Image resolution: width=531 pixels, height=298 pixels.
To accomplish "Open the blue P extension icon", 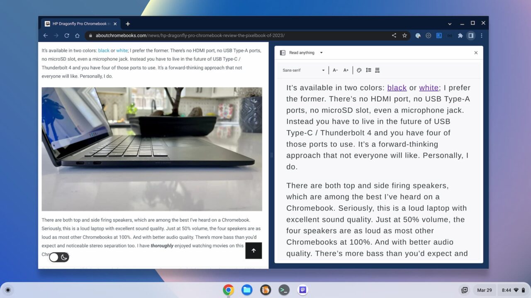I will 439,36.
